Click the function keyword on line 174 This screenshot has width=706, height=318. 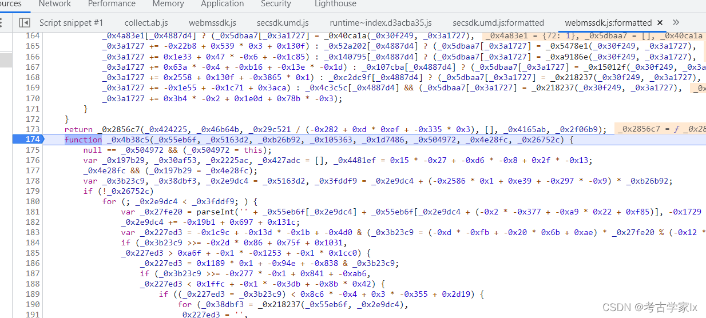click(x=83, y=140)
